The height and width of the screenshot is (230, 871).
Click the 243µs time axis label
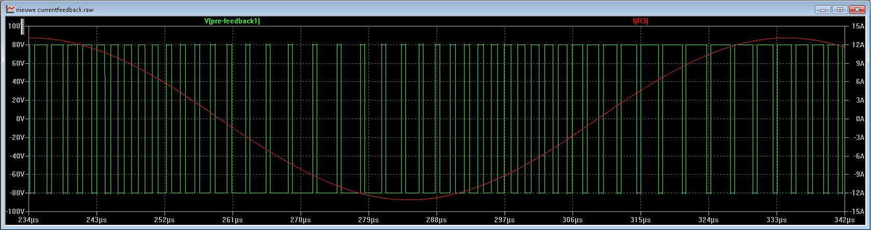(x=97, y=220)
